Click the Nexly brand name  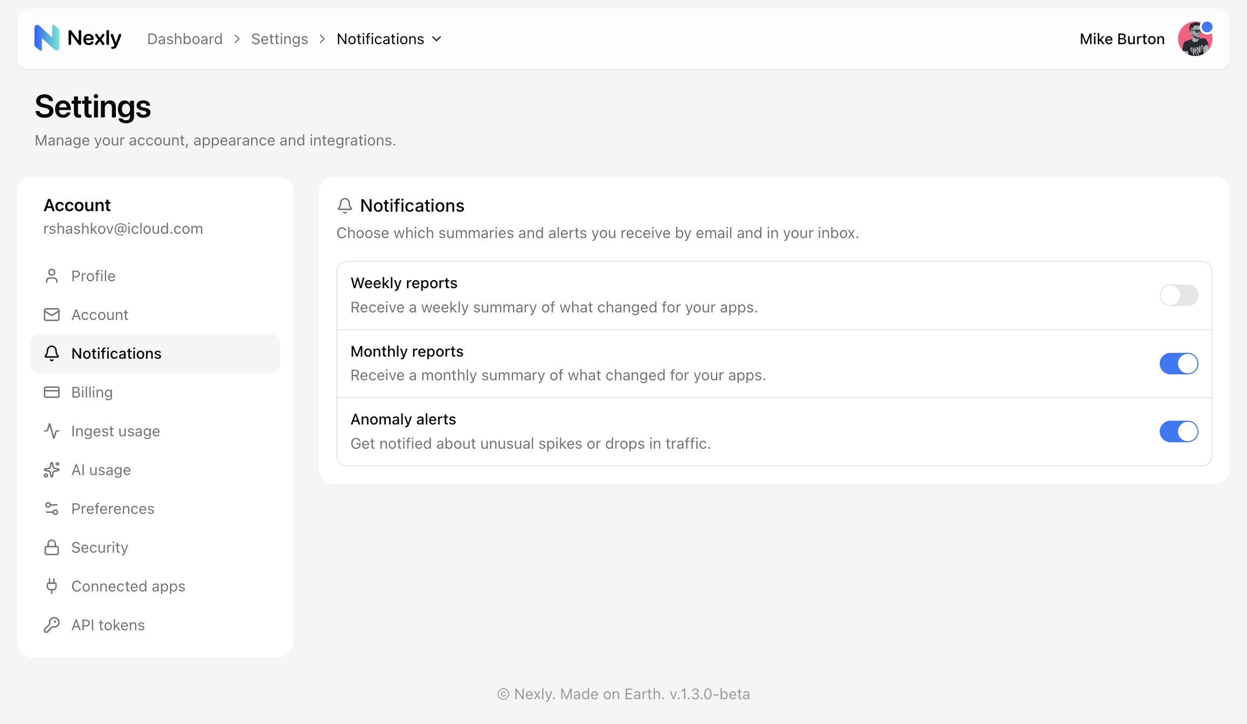pos(94,38)
